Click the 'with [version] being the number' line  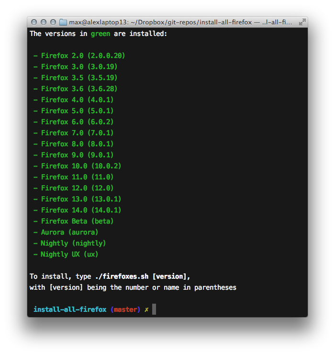pyautogui.click(x=133, y=287)
